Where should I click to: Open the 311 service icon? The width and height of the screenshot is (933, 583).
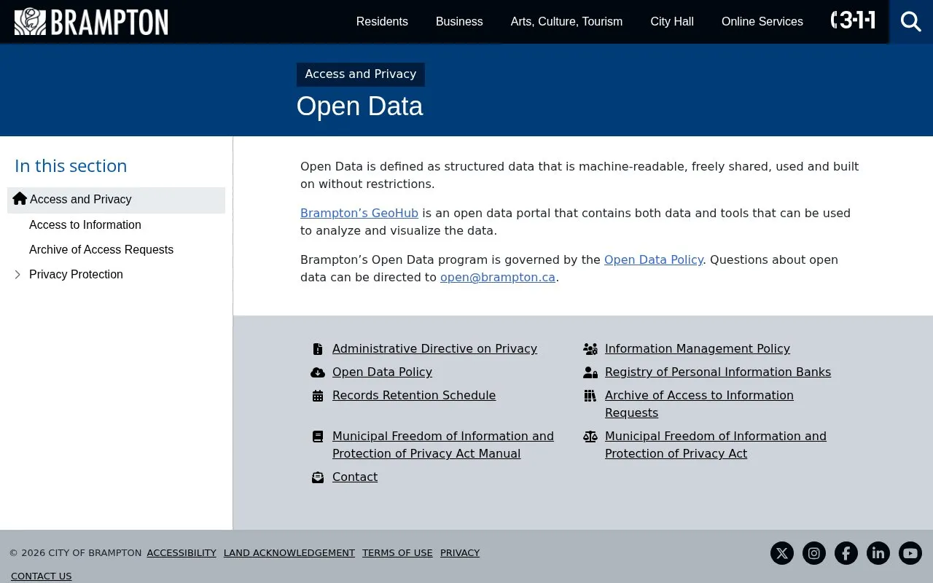pyautogui.click(x=853, y=20)
